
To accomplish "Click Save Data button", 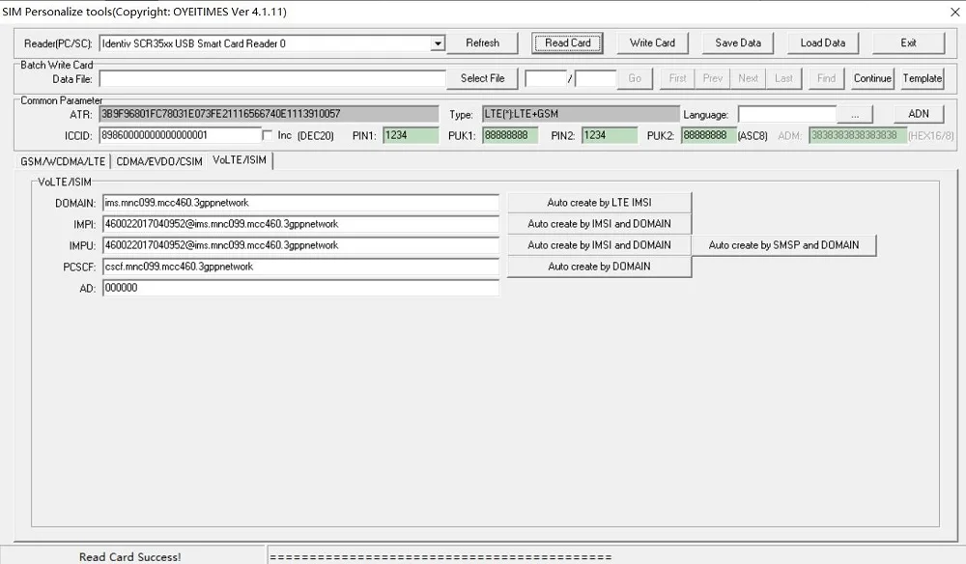I will point(738,43).
